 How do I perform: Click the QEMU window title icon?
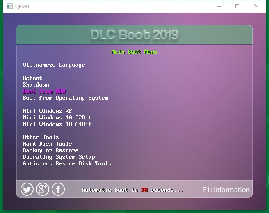point(9,6)
